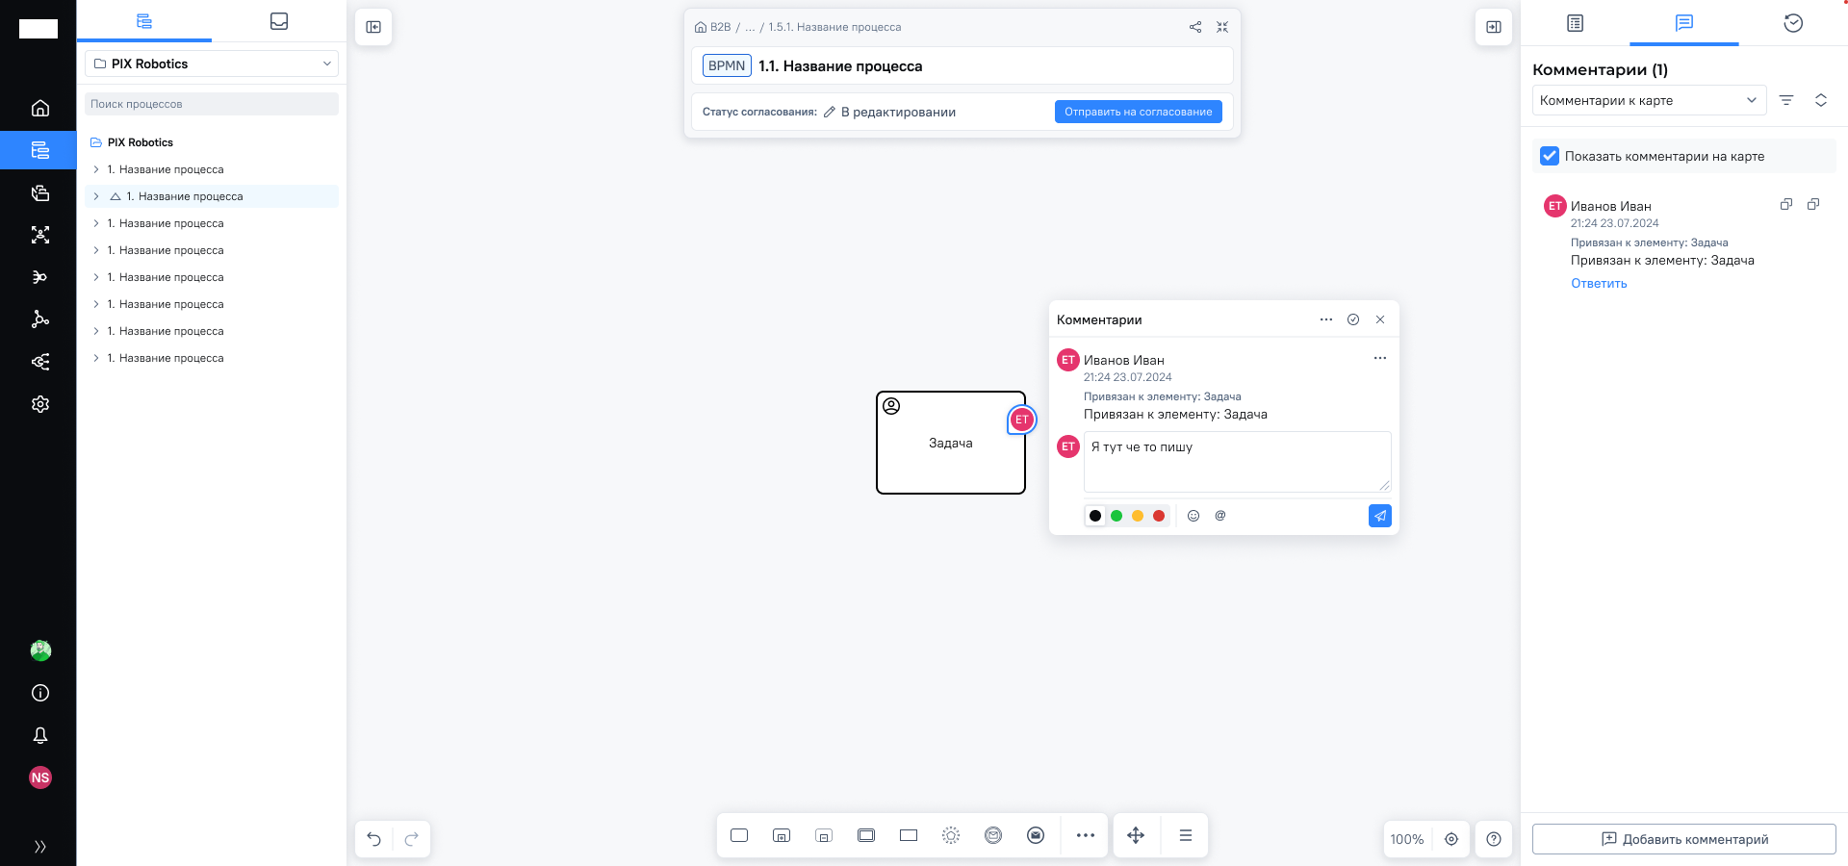Uncheck 'Показать комментарии на карте' checkbox
This screenshot has height=866, width=1848.
click(1550, 156)
